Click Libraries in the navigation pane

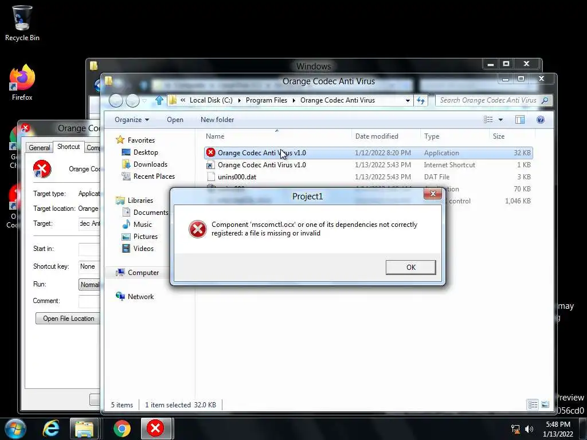140,200
